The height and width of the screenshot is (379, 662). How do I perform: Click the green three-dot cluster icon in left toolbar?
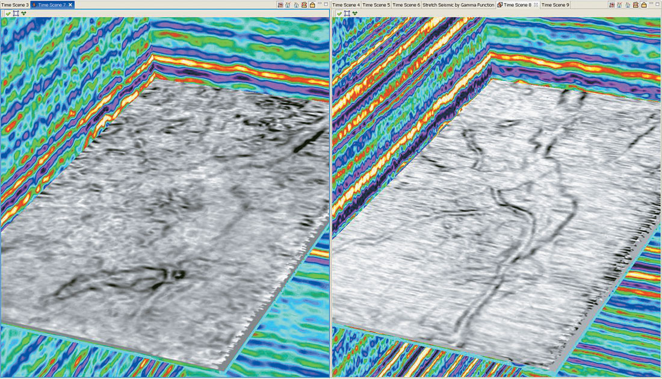pos(23,13)
